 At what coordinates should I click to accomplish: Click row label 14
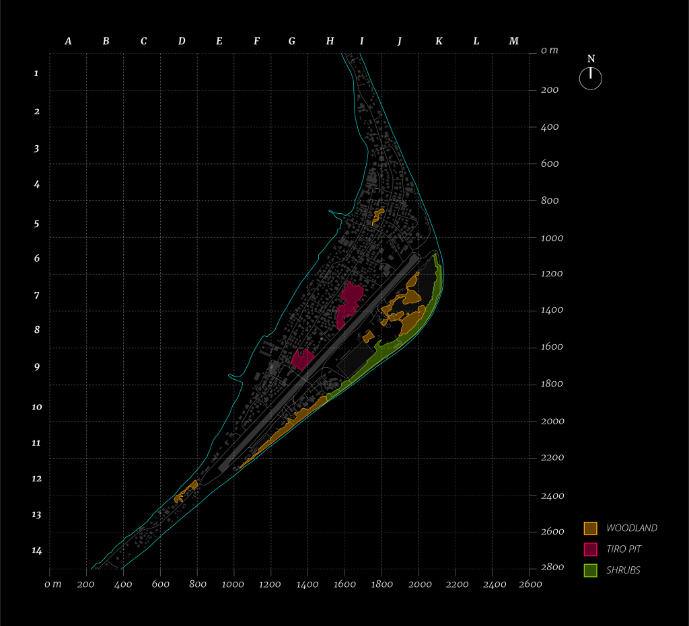click(36, 551)
